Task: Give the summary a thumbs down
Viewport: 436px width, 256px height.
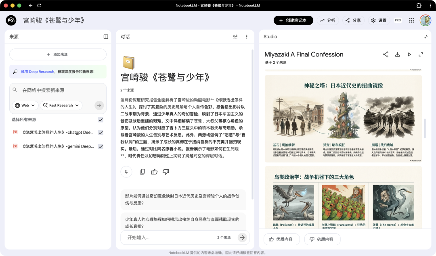Action: pyautogui.click(x=166, y=172)
